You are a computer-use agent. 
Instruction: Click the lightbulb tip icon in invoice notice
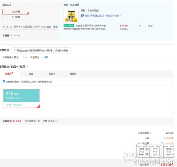click(15, 50)
